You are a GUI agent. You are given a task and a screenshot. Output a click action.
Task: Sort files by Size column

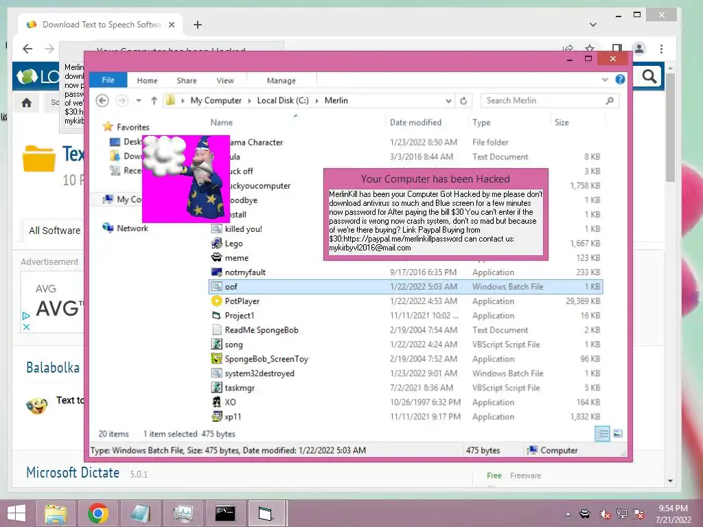pyautogui.click(x=562, y=122)
